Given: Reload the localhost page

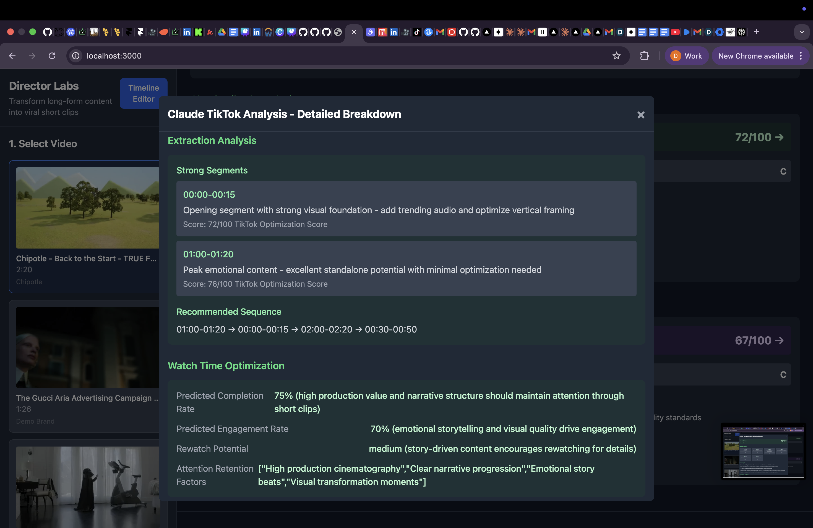Looking at the screenshot, I should (52, 56).
